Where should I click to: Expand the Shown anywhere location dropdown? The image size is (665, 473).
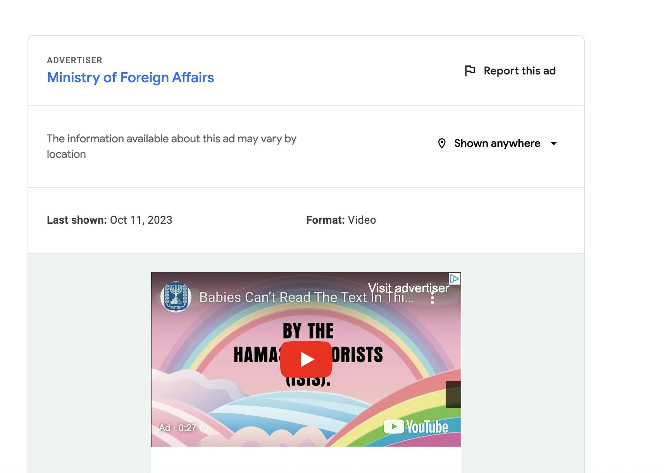(498, 143)
